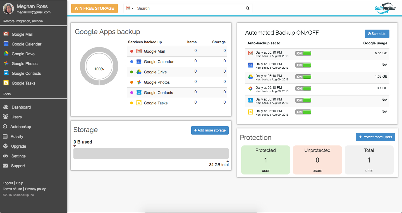Click Drive icon in Automated Backup list
402x213 pixels.
point(250,76)
